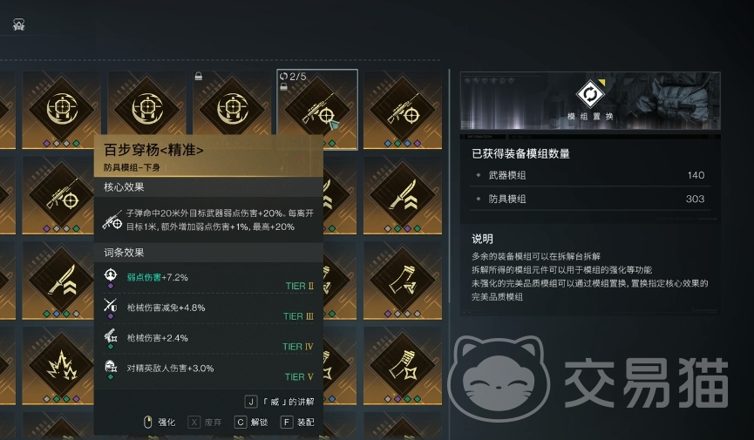
Task: Click the 解锁 unlock option
Action: pos(251,423)
